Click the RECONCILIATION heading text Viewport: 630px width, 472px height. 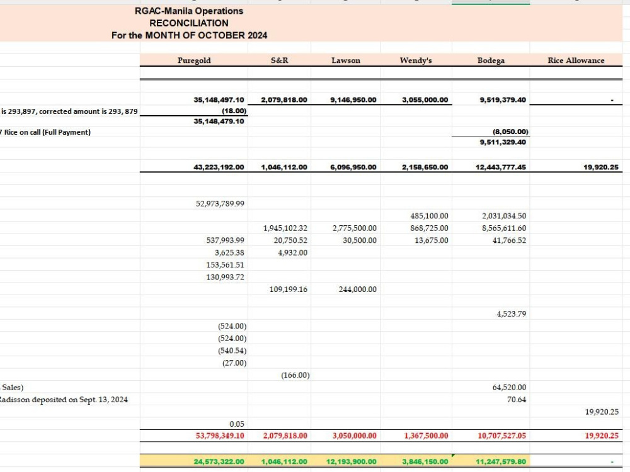point(189,23)
